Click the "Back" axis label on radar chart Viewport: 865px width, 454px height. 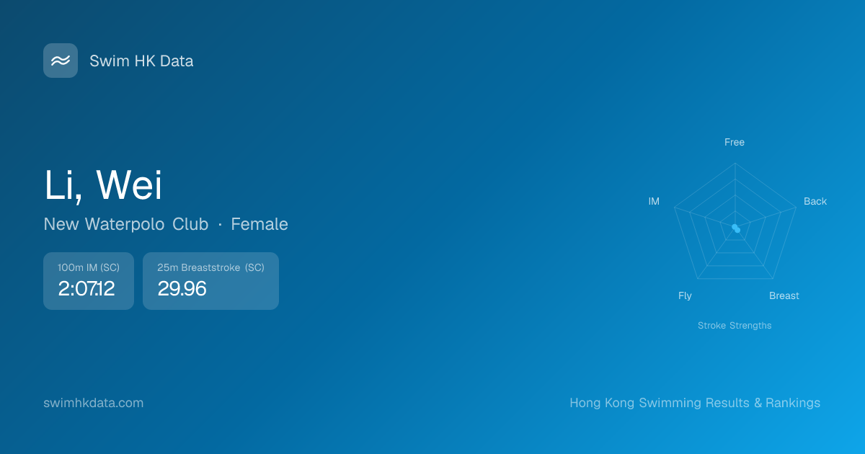(815, 201)
